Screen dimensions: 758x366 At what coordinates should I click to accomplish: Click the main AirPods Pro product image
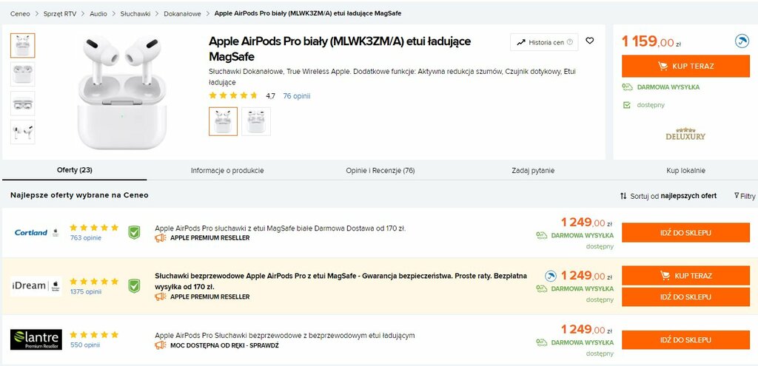pyautogui.click(x=122, y=92)
